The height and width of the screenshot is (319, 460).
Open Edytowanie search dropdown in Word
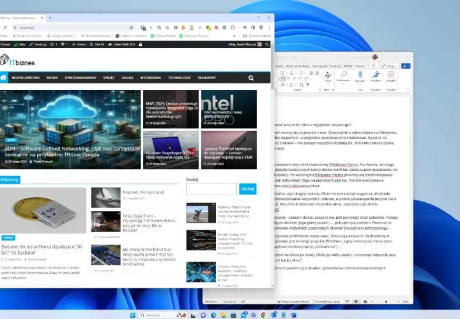[343, 77]
